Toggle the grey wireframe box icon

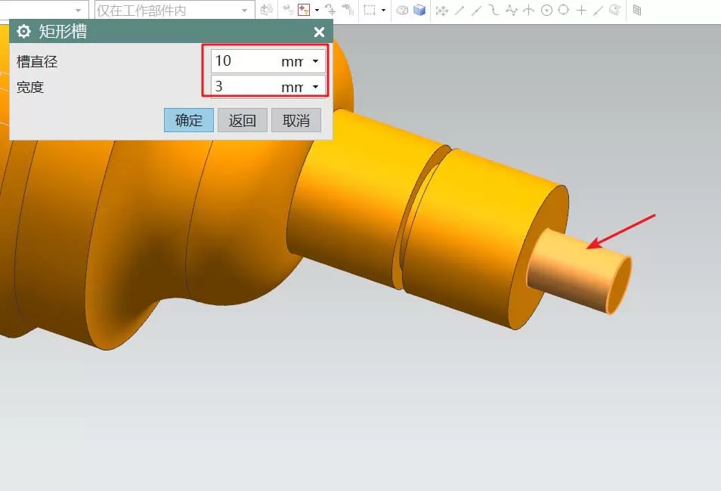coord(402,10)
